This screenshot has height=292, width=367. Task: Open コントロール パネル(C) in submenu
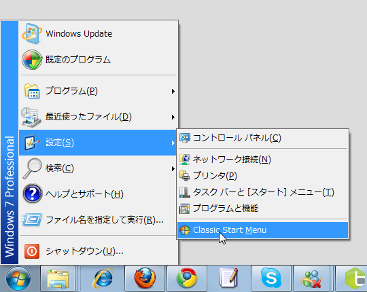(x=262, y=138)
